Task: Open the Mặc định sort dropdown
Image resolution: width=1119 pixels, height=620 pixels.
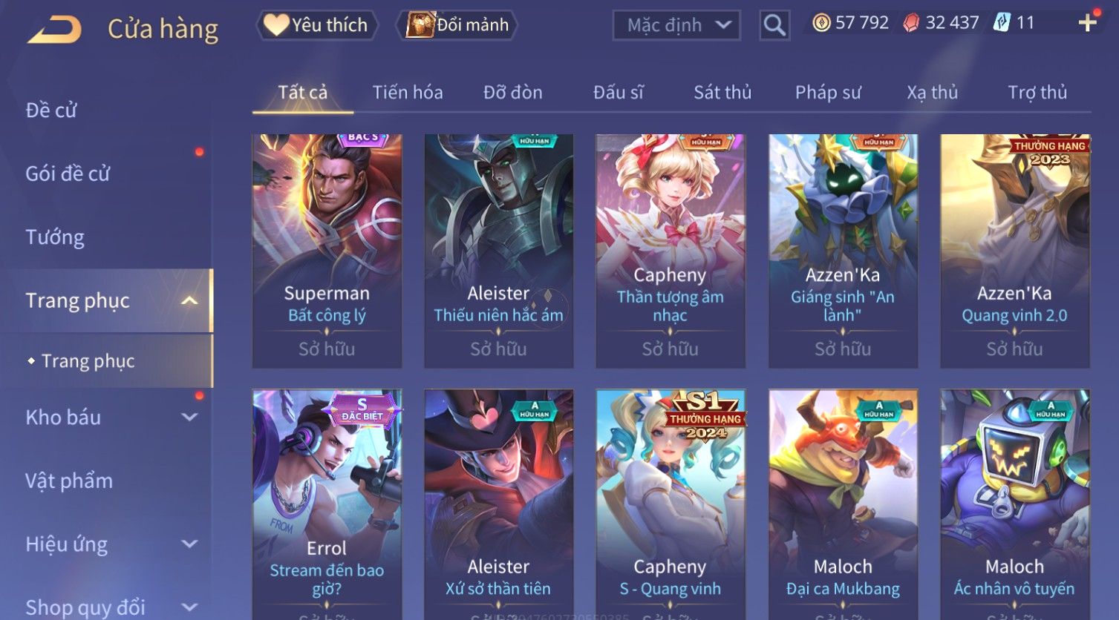Action: tap(676, 25)
